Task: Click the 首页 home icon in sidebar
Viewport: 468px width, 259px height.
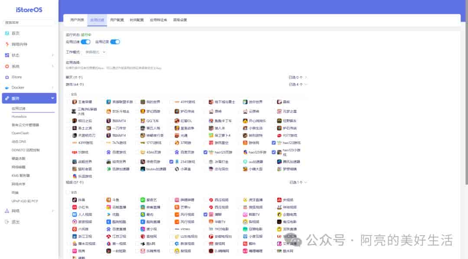Action: click(7, 33)
